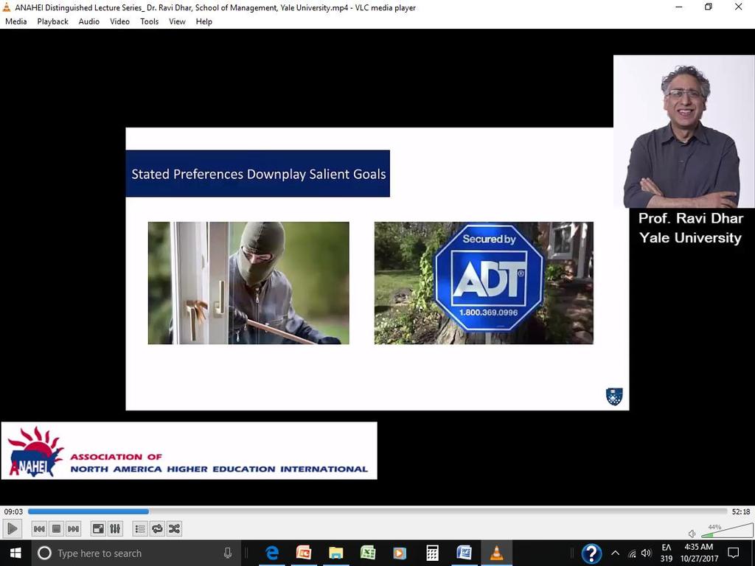Open the media player taskbar icon
Screen dimensions: 755x566
400,553
